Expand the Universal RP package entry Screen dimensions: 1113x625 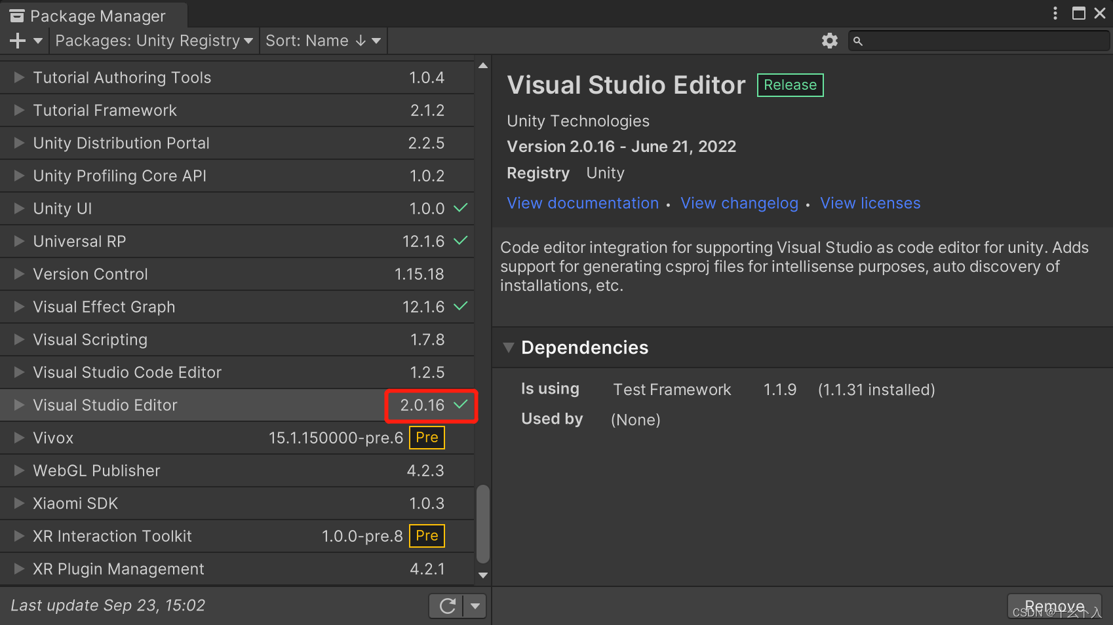tap(18, 241)
